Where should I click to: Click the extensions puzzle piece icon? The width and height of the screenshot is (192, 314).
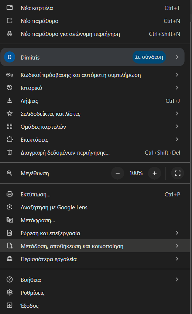click(x=10, y=139)
